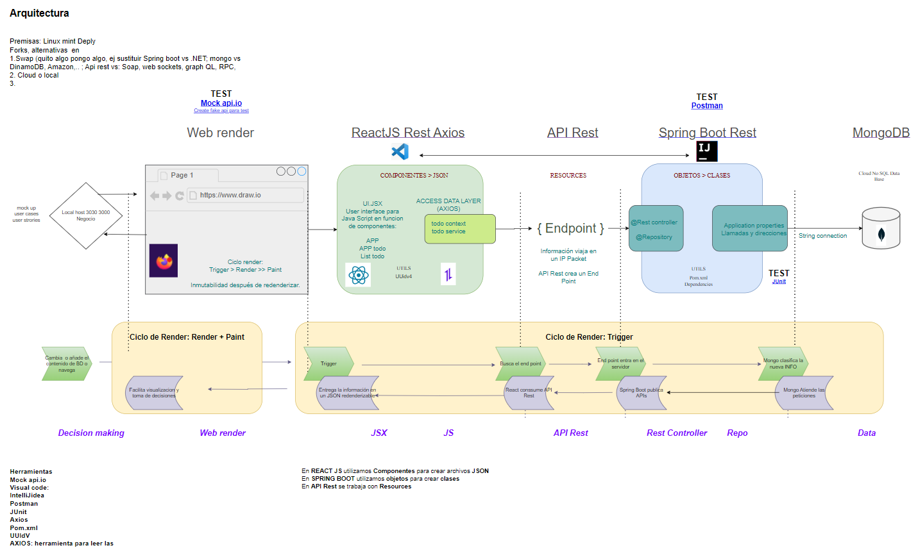Image resolution: width=918 pixels, height=557 pixels.
Task: Select the Local host 3030 diamond shape
Action: pos(86,215)
